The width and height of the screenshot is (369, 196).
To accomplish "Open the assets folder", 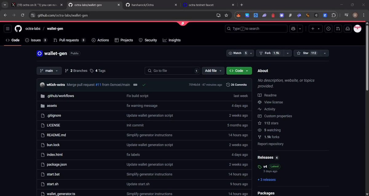I will coord(52,106).
